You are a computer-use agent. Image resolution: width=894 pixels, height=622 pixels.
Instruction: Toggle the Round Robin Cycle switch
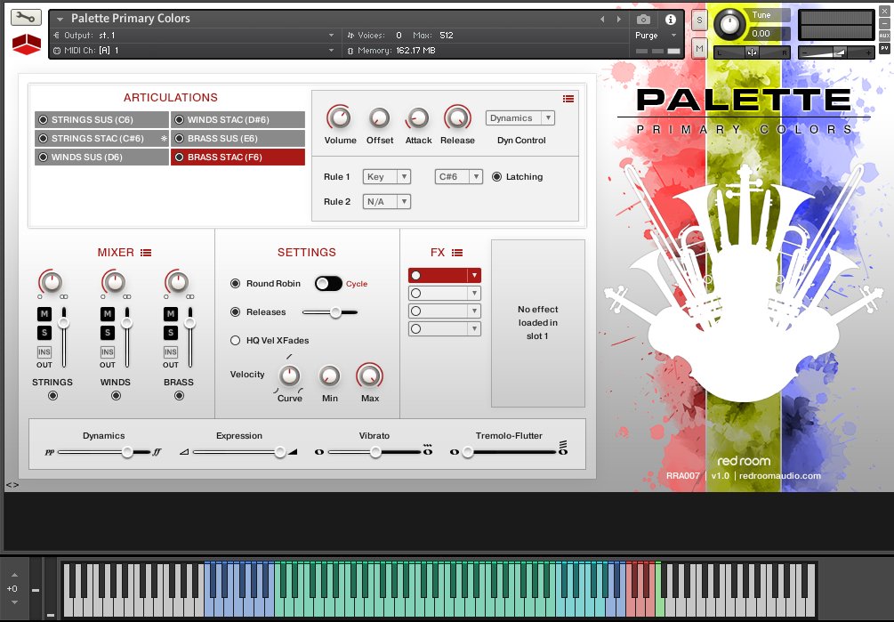[x=328, y=283]
